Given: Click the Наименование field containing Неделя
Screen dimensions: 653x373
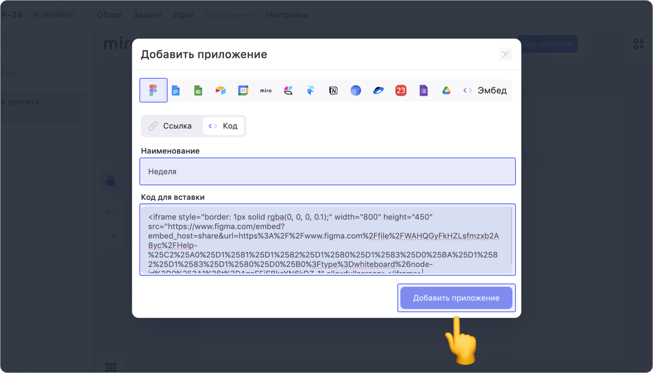Looking at the screenshot, I should 327,171.
